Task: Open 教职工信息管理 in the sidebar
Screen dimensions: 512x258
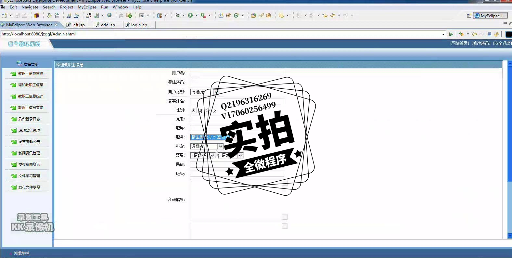Action: (31, 73)
